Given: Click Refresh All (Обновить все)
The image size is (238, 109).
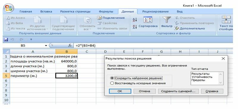Looking at the screenshot, I should click(87, 23).
